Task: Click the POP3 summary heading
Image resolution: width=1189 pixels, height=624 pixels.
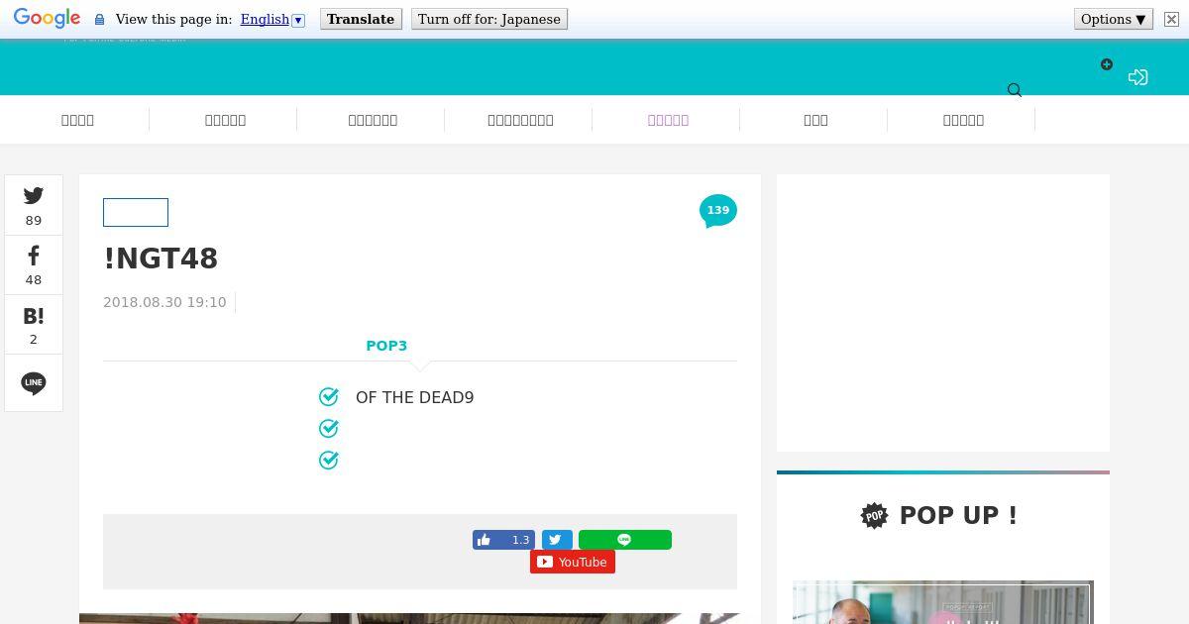Action: tap(386, 346)
